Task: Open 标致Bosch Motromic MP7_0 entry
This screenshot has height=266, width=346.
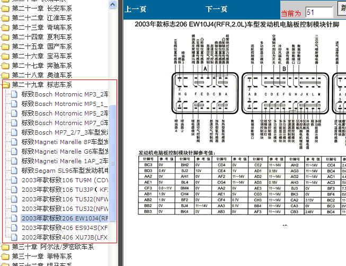Action: coord(65,123)
